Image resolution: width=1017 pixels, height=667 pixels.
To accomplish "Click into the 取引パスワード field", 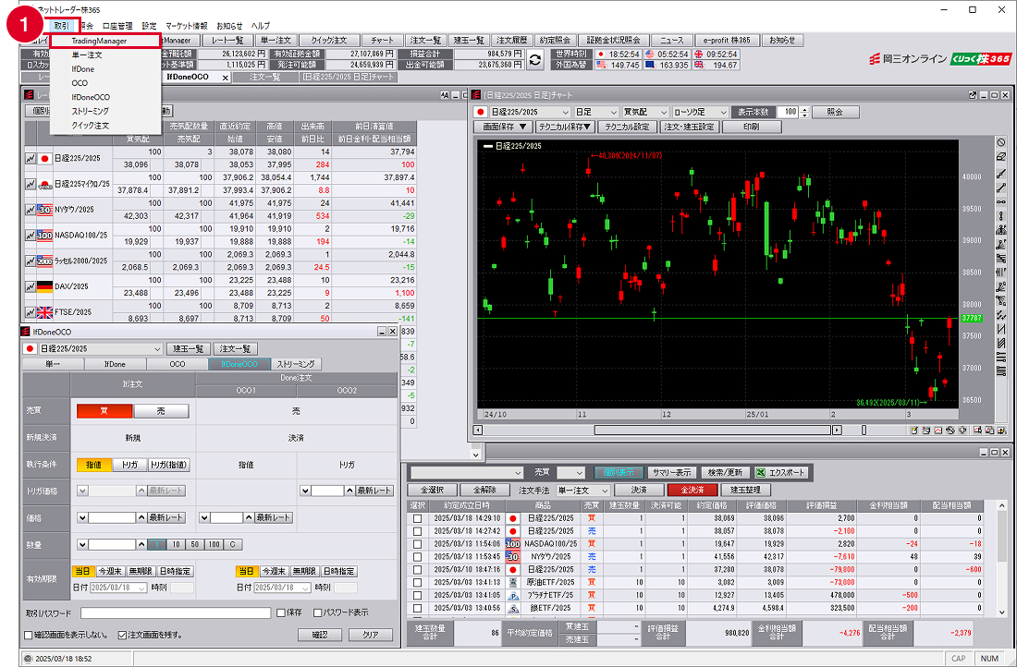I will coord(175,612).
